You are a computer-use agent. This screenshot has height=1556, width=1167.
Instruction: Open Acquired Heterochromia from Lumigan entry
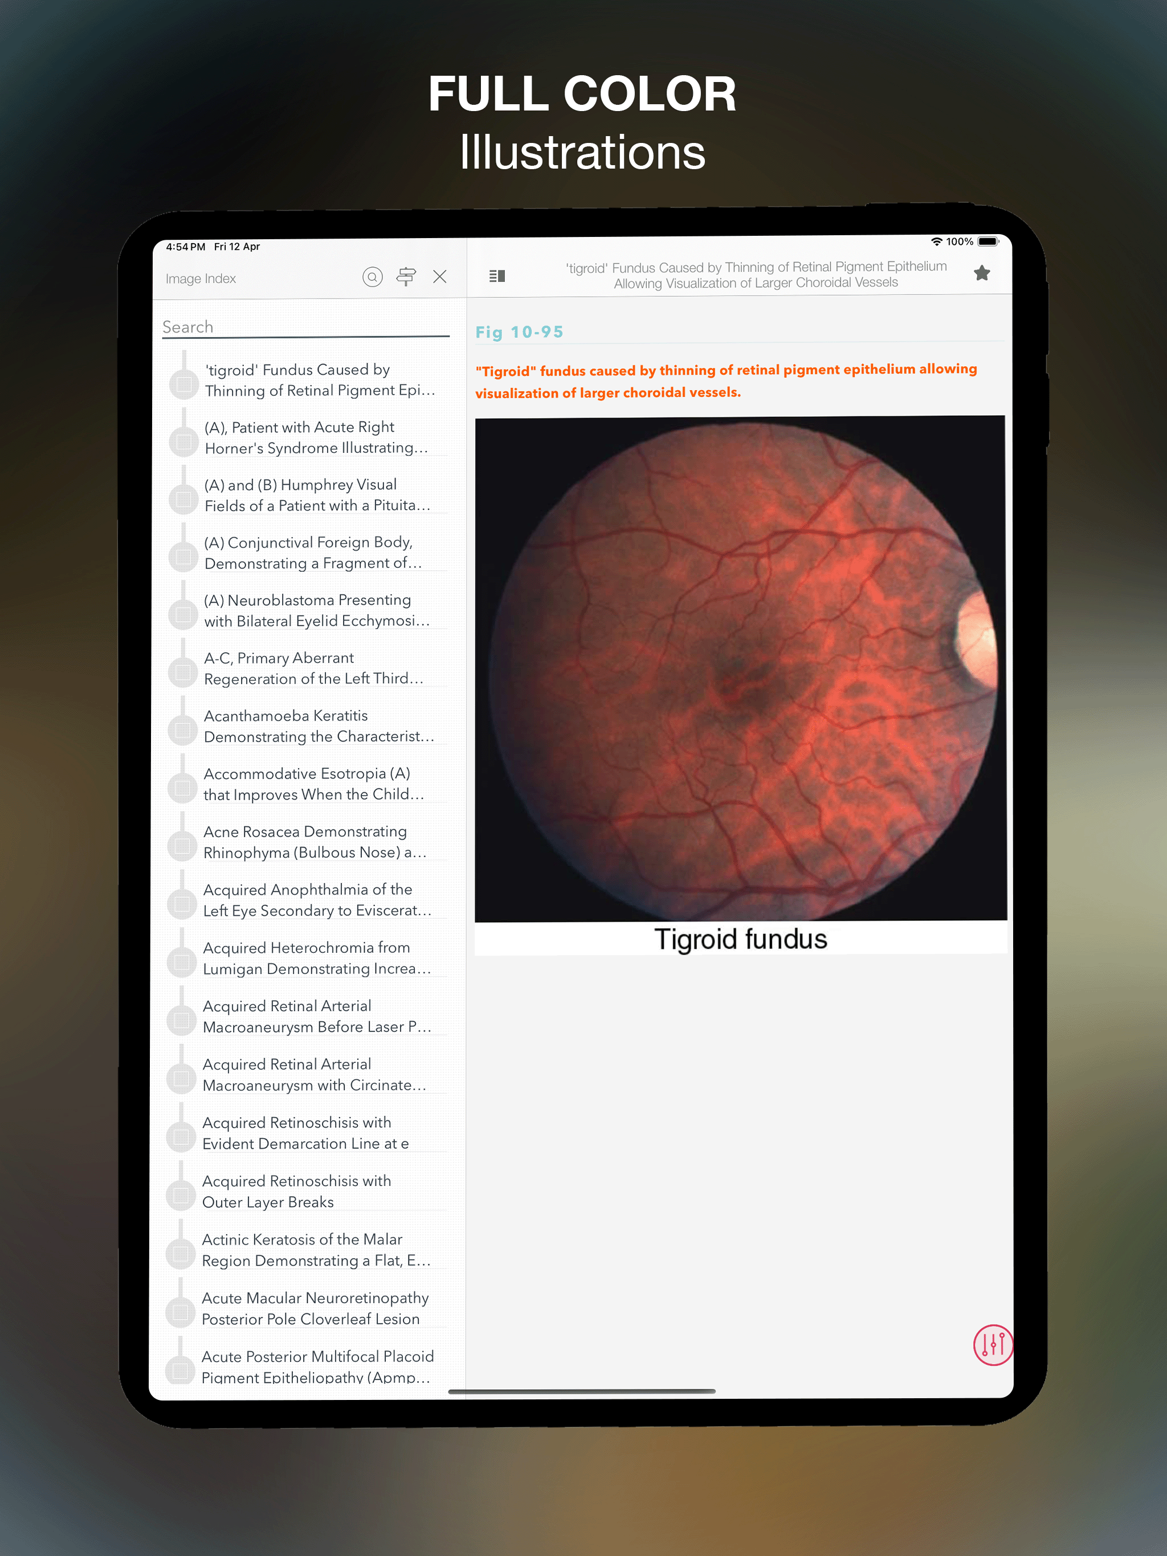[308, 958]
